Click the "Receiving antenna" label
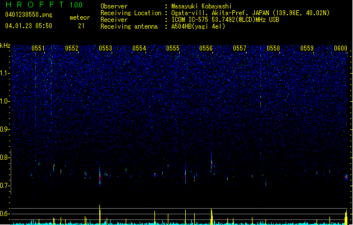Viewport: 353px width, 225px height. pyautogui.click(x=129, y=26)
